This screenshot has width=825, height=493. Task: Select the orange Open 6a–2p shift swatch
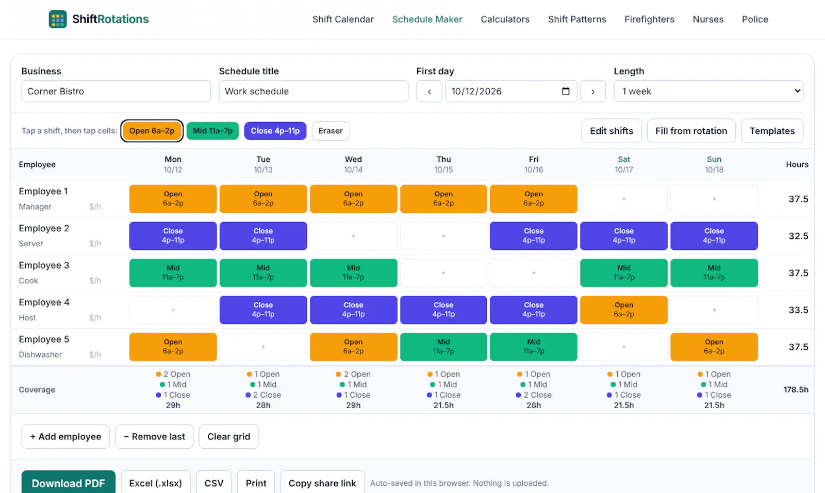tap(152, 131)
